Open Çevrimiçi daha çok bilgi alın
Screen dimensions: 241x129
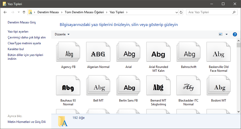click(27, 37)
